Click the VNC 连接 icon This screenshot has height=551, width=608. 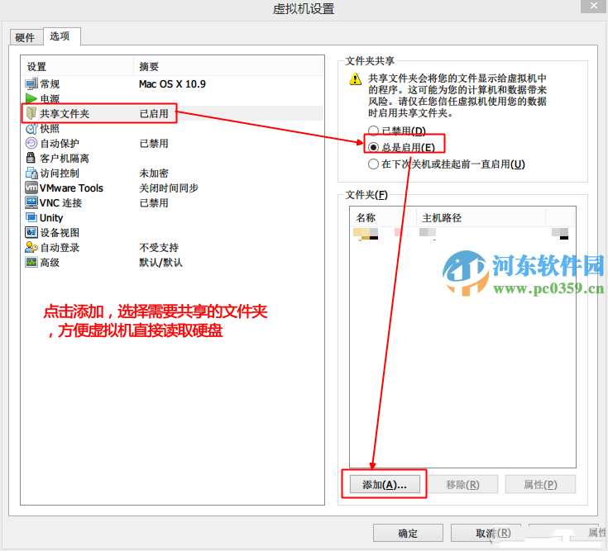(x=31, y=202)
